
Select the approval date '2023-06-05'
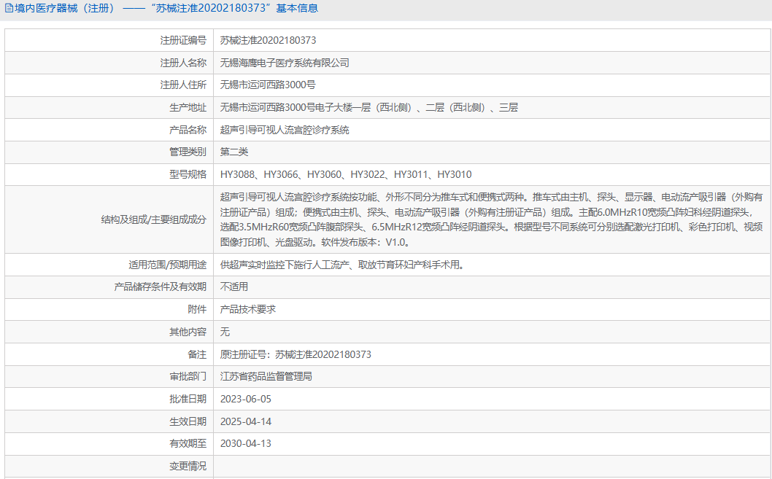[246, 399]
